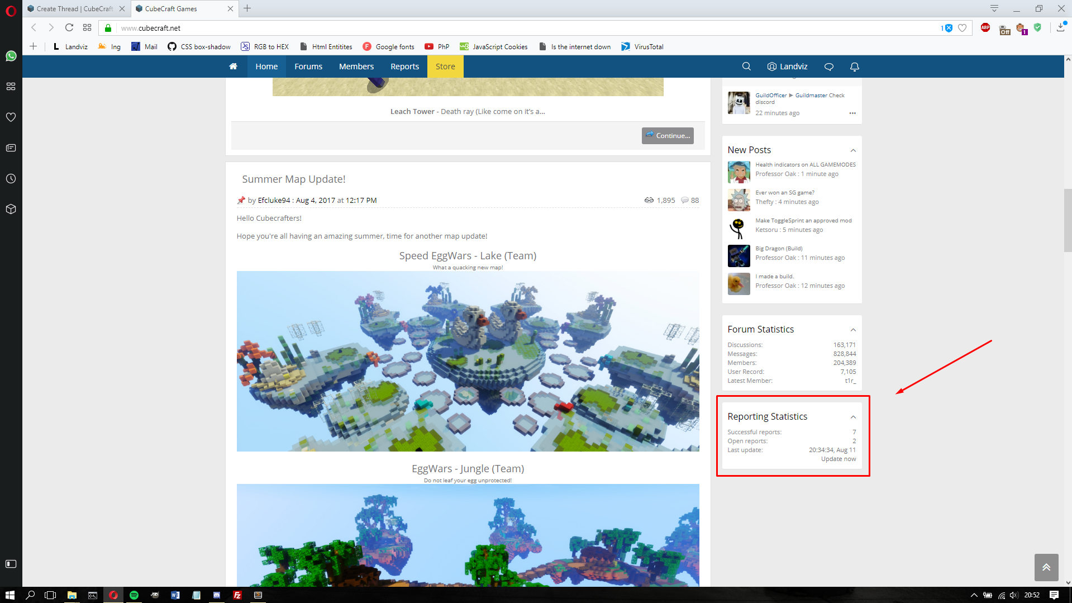Toggle the sidebar panel icon at sidebar bottom
Viewport: 1072px width, 603px height.
[x=11, y=564]
